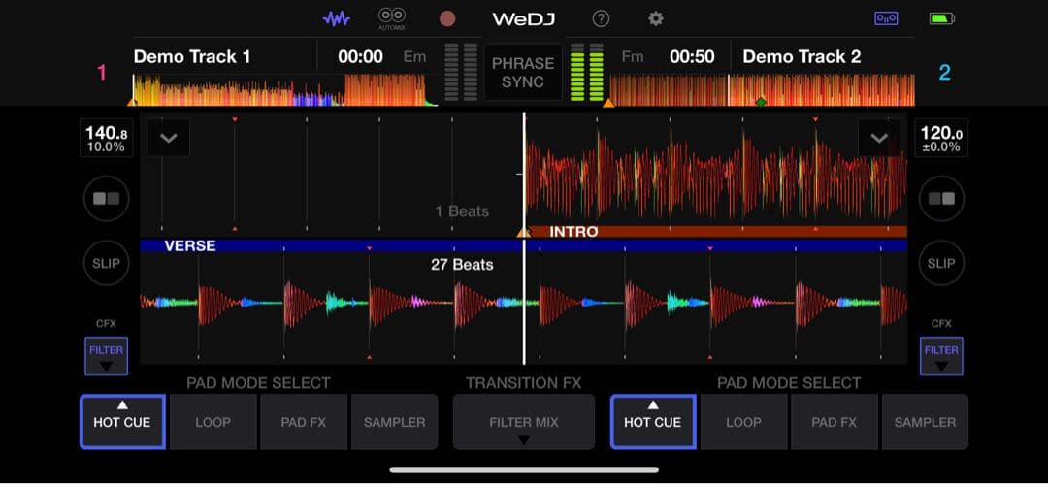Tap the waveform view icon

[337, 18]
